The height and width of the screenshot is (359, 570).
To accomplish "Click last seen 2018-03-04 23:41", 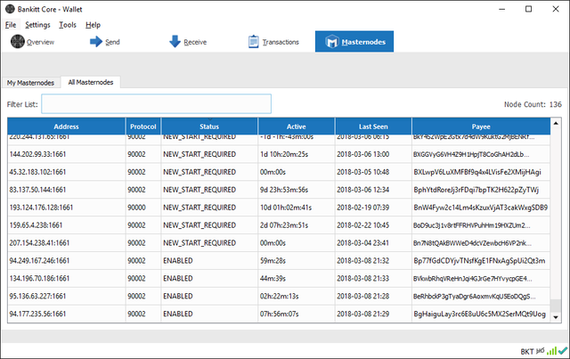I will 362,243.
